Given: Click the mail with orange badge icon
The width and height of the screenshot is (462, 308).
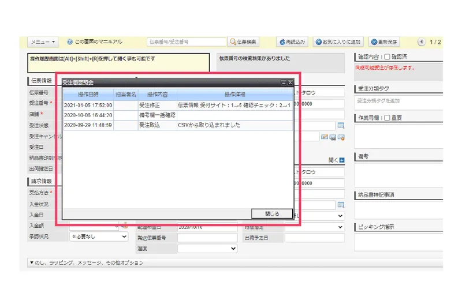Looking at the screenshot, I should click(x=341, y=137).
